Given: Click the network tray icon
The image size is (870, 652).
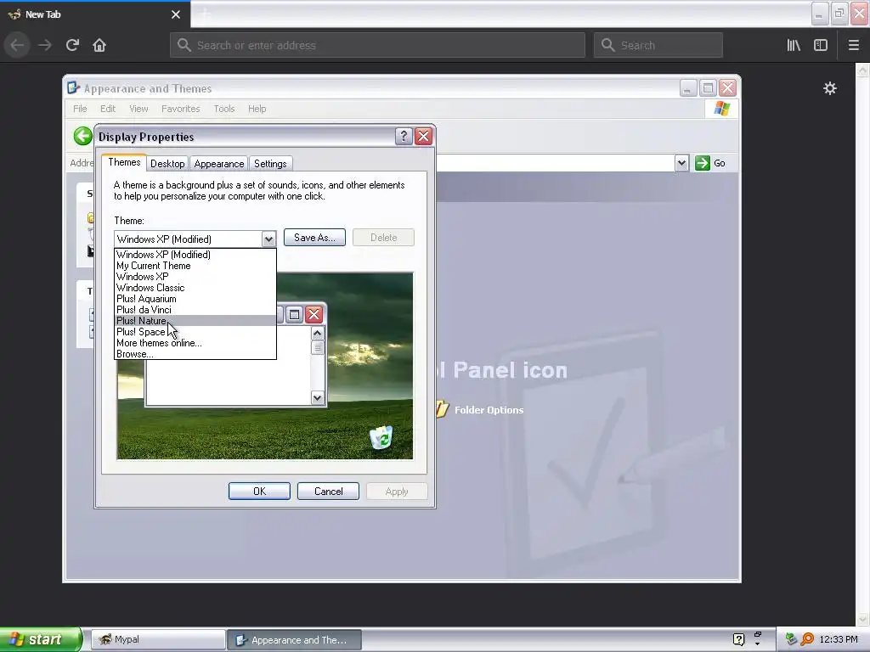Looking at the screenshot, I should pyautogui.click(x=791, y=639).
